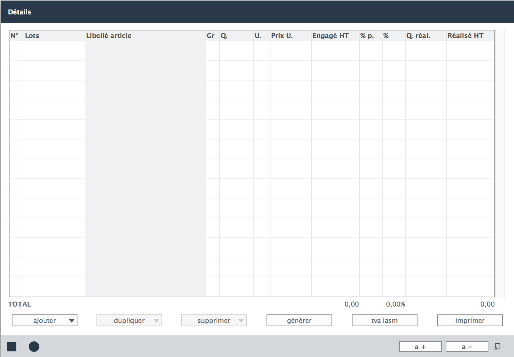Click the Détails panel title

(x=19, y=12)
